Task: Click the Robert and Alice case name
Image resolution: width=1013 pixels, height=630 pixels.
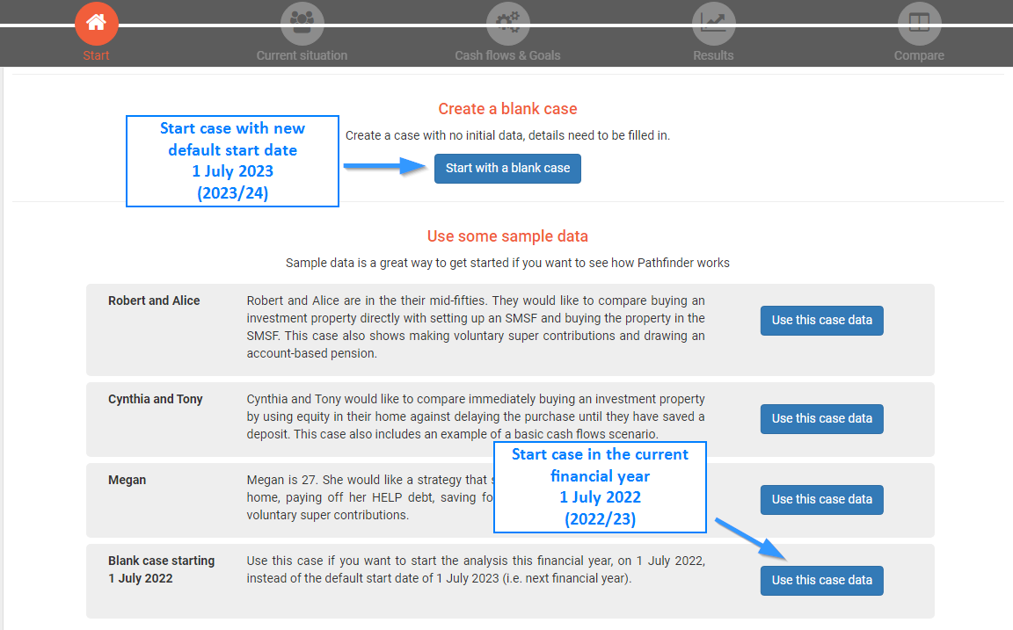Action: [154, 301]
